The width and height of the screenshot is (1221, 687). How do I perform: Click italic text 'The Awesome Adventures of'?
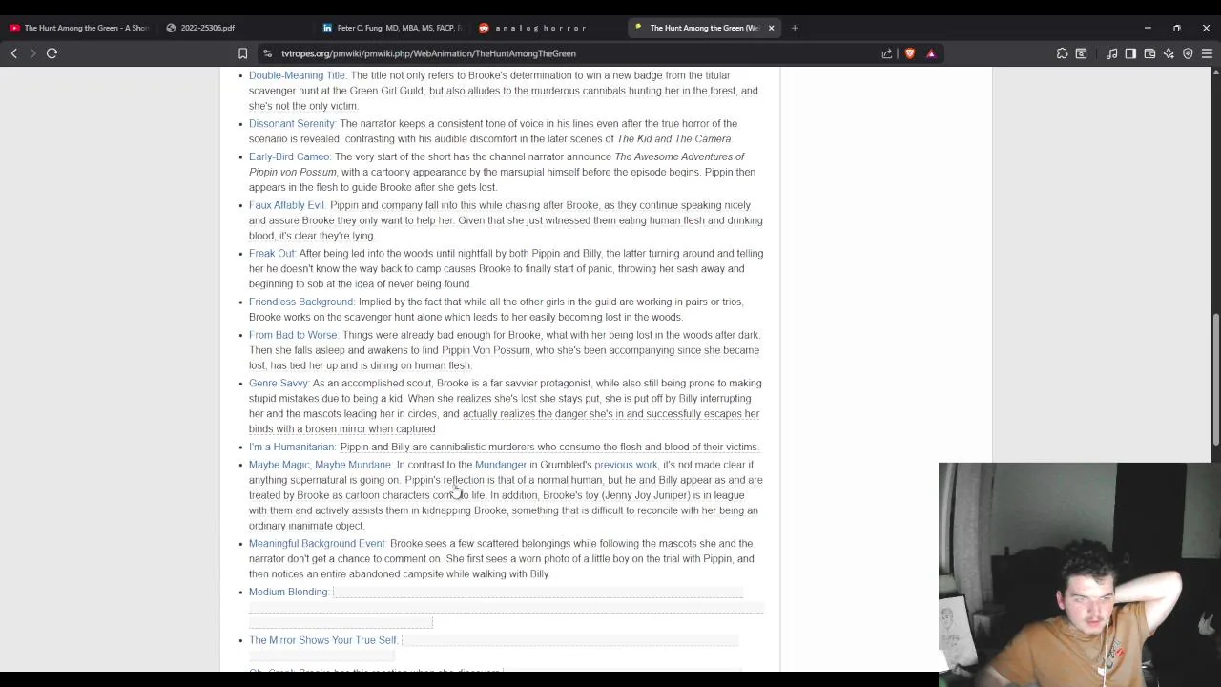[x=679, y=156]
